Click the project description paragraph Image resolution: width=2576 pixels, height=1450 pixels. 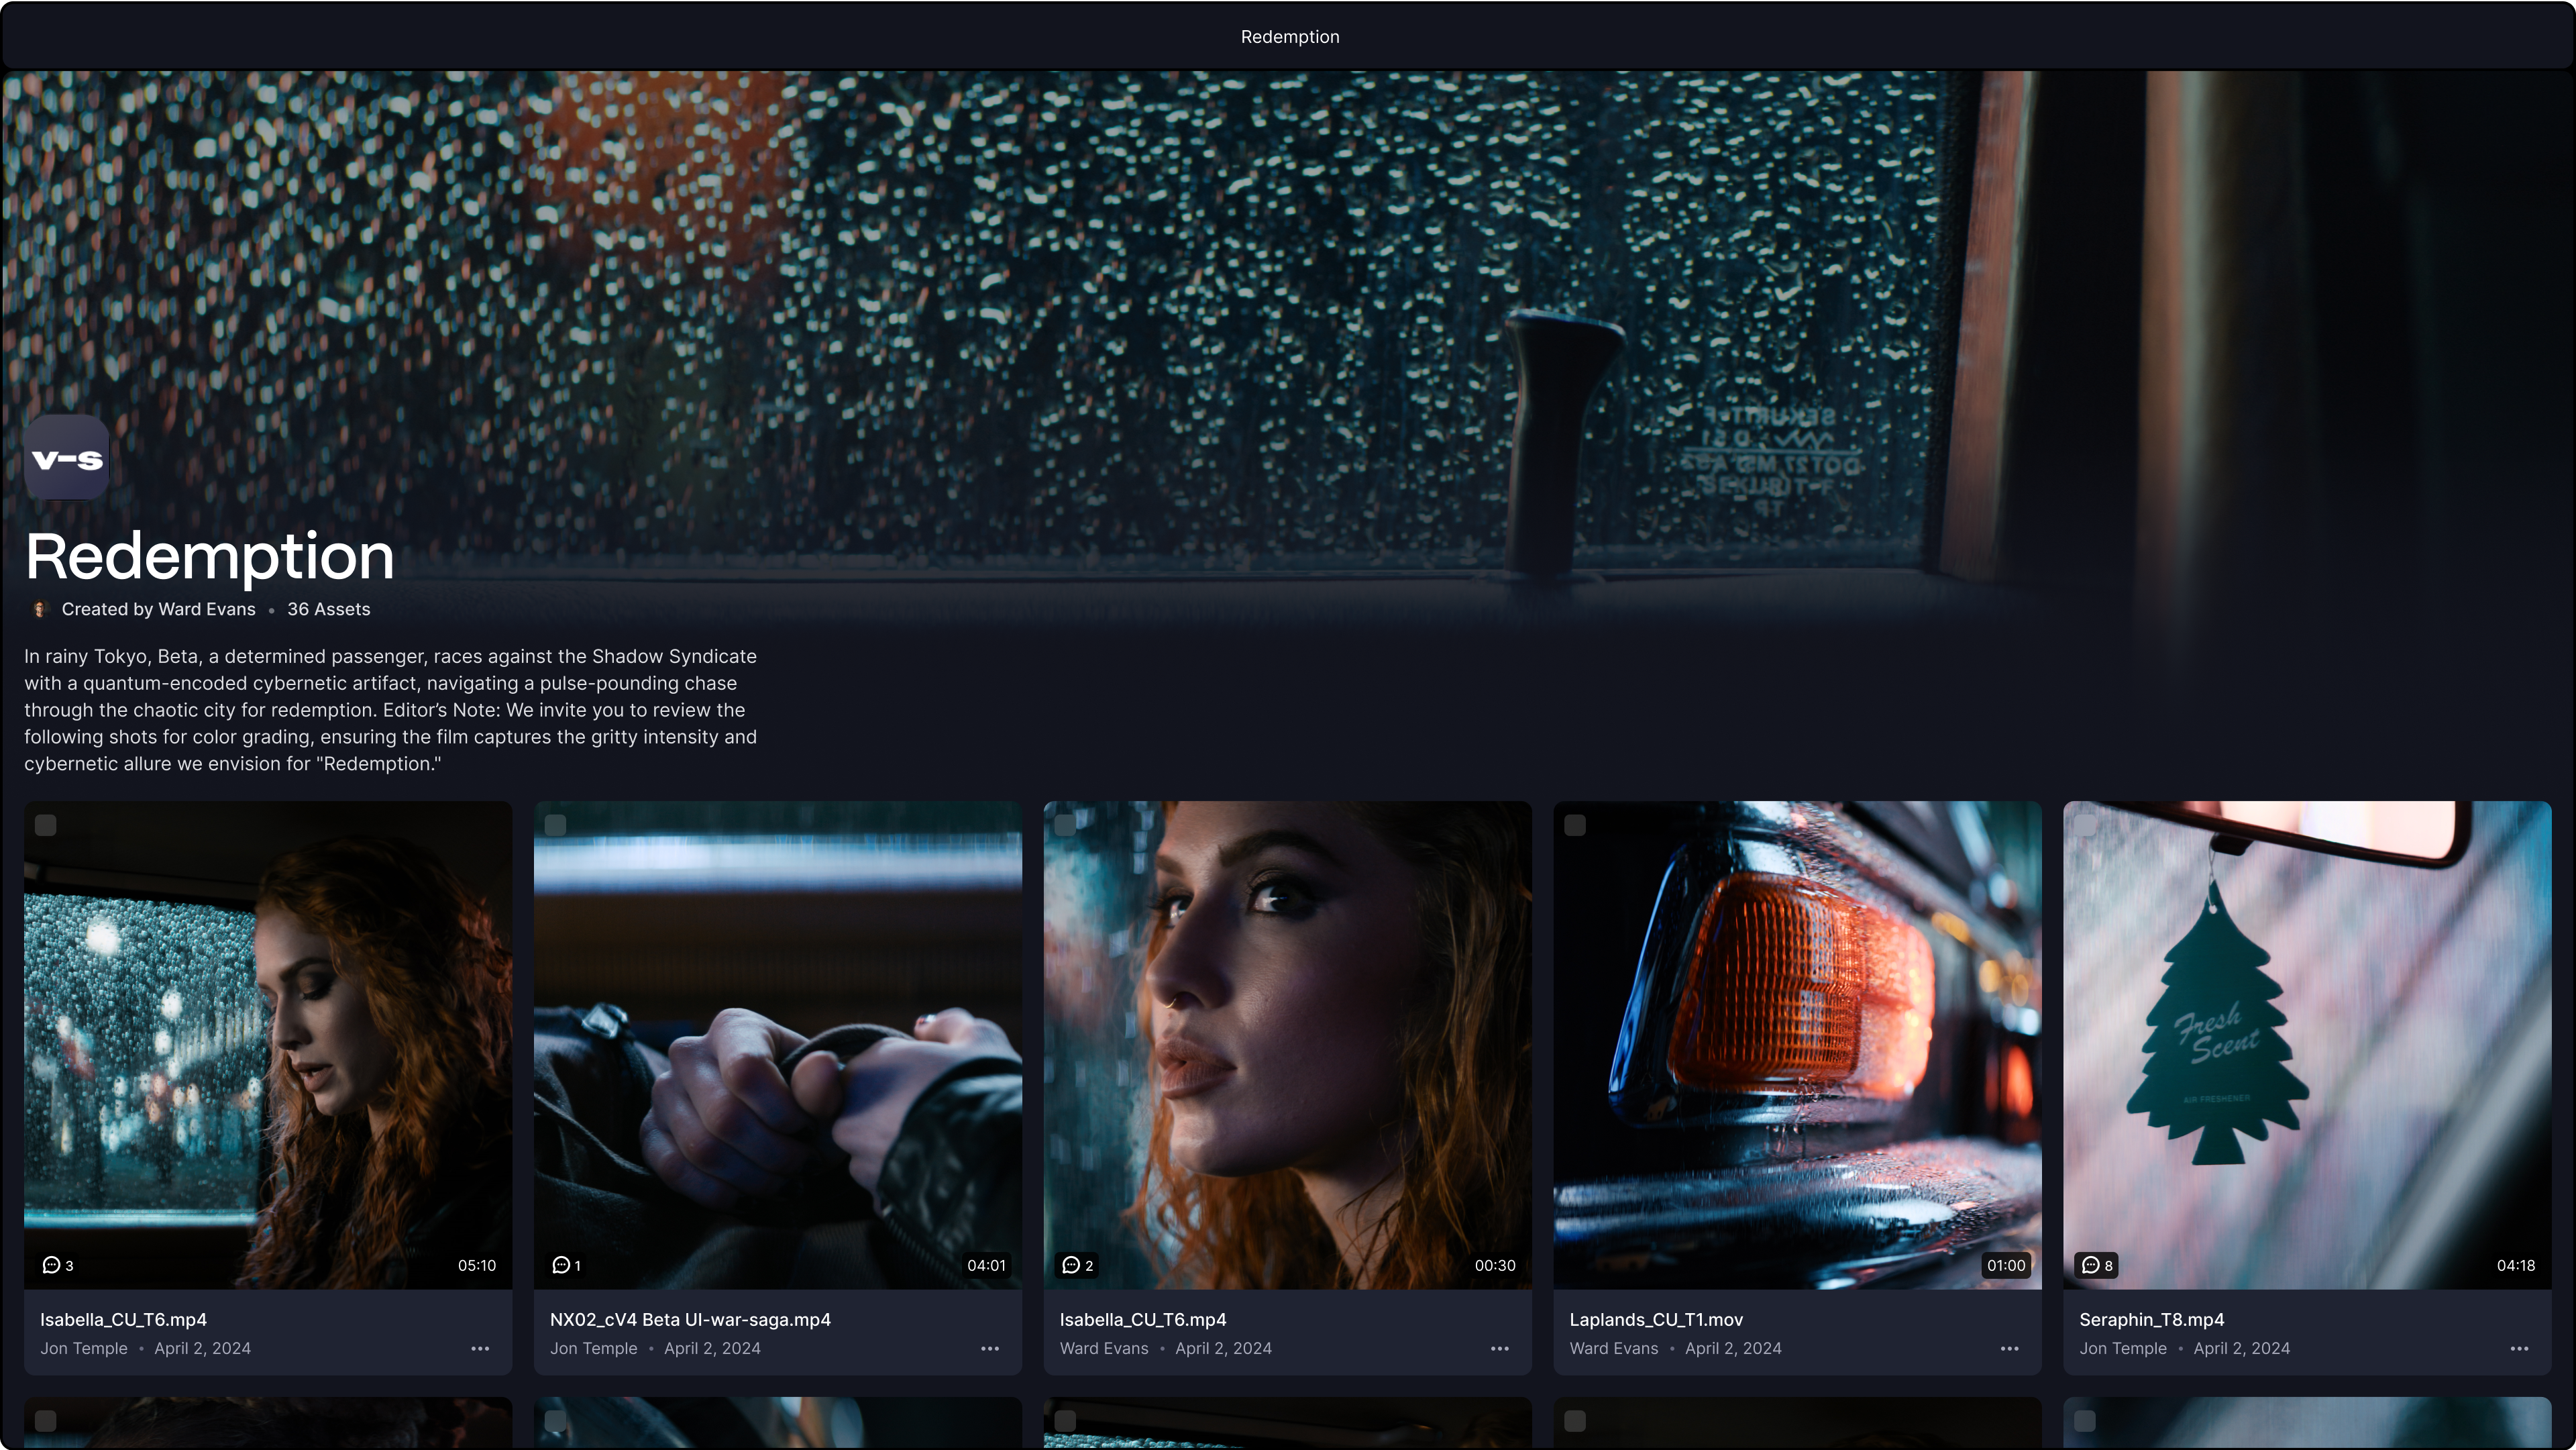coord(391,710)
